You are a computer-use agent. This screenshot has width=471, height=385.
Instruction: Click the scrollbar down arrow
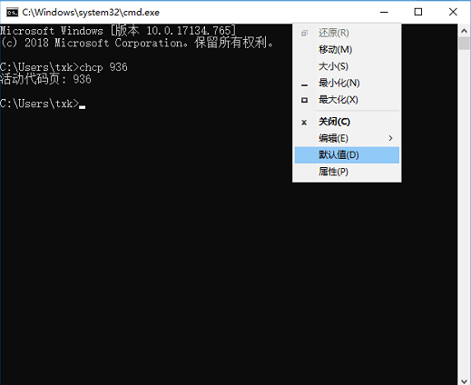click(x=464, y=380)
